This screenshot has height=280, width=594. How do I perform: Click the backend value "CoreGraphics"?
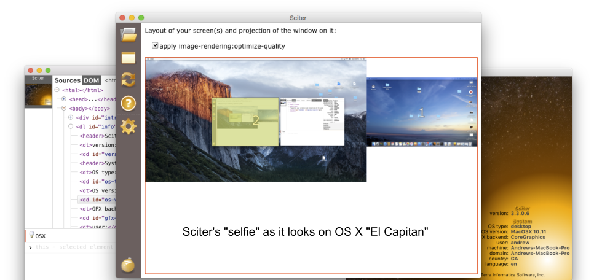[528, 237]
